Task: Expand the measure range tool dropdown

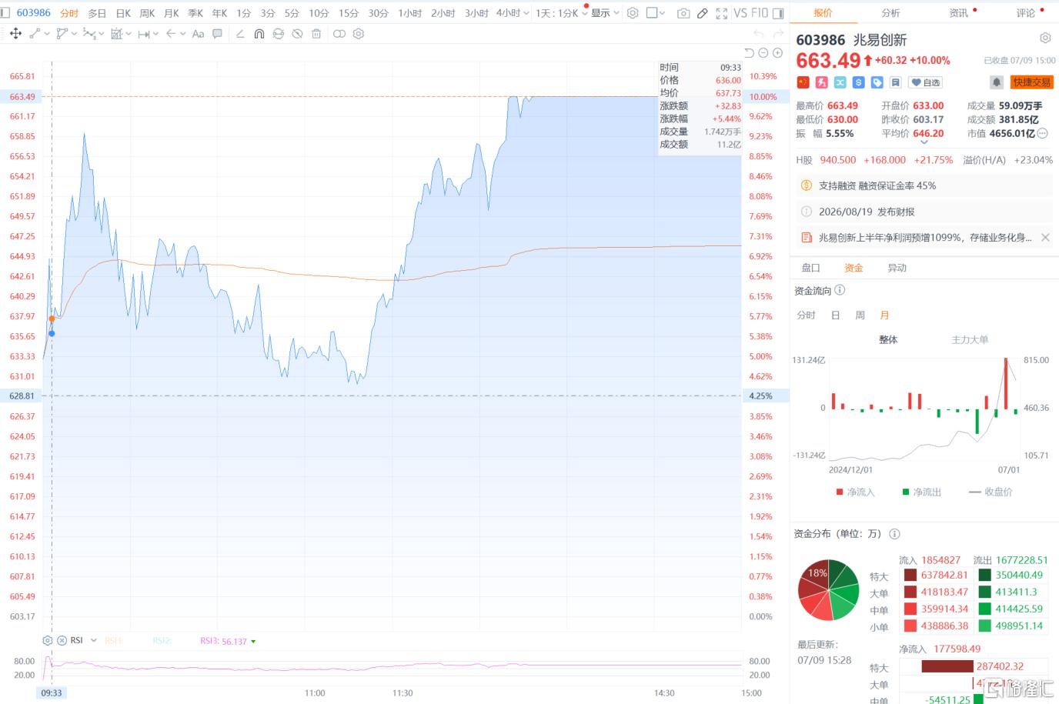Action: 155,34
